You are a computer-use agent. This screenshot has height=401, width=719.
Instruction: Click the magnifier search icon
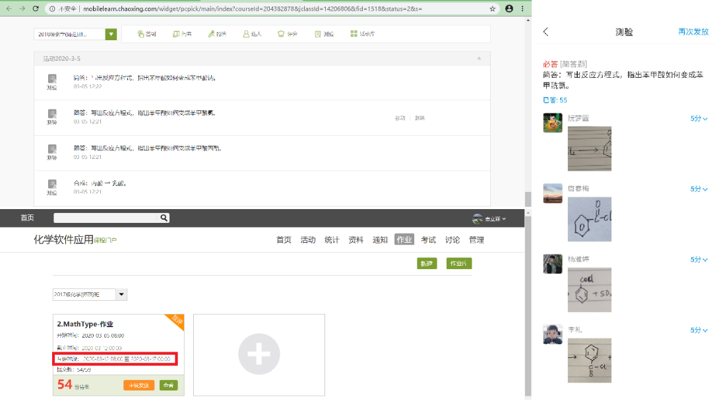pos(164,218)
